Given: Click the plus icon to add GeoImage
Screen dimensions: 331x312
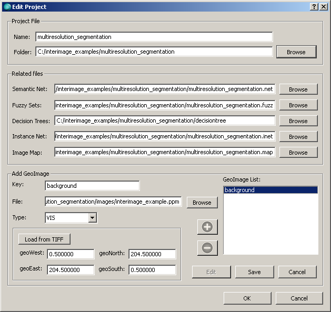Looking at the screenshot, I should pyautogui.click(x=207, y=227).
